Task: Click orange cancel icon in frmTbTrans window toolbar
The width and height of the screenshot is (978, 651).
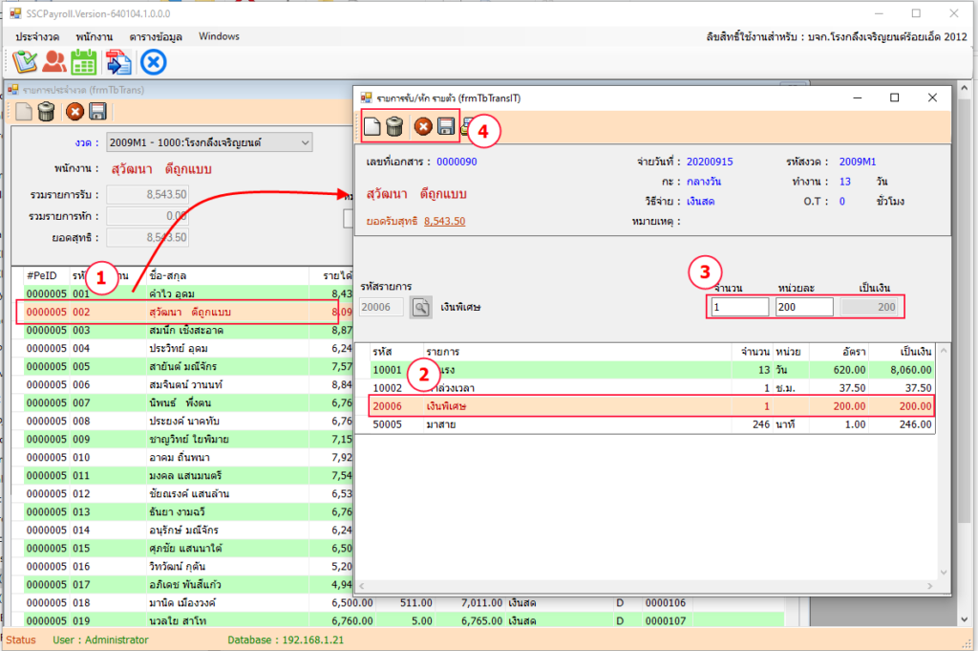Action: [x=74, y=112]
